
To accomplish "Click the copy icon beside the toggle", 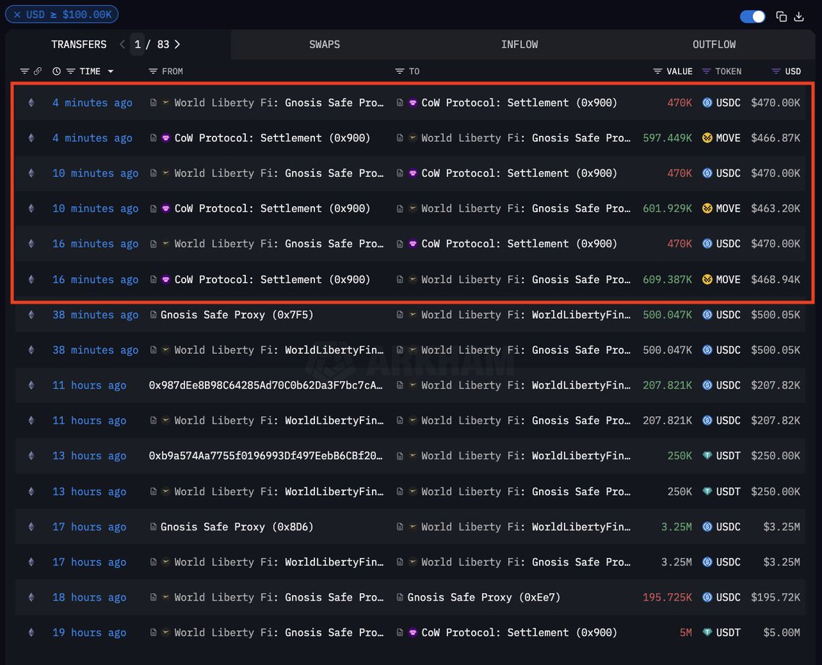I will tap(782, 16).
